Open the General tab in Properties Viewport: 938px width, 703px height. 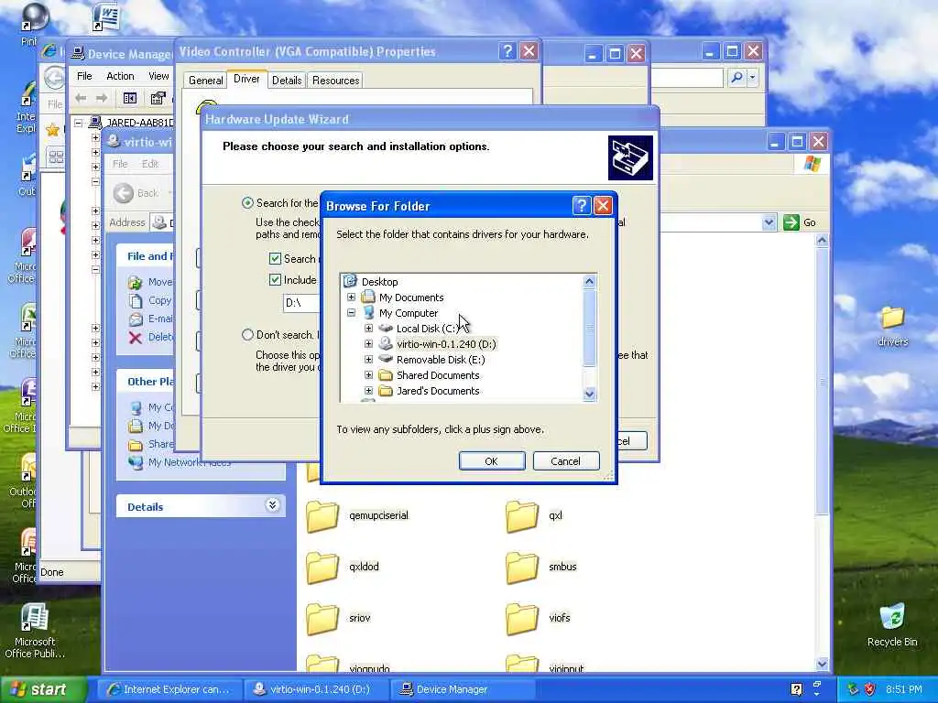[205, 81]
